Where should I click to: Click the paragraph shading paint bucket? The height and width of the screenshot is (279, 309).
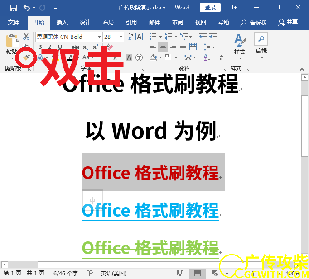point(153,57)
